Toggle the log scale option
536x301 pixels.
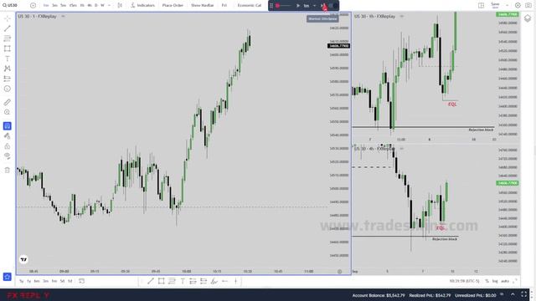click(x=495, y=281)
